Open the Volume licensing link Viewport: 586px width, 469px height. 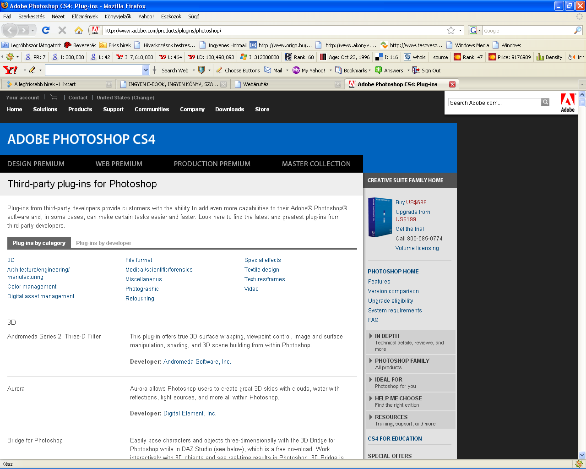point(417,248)
